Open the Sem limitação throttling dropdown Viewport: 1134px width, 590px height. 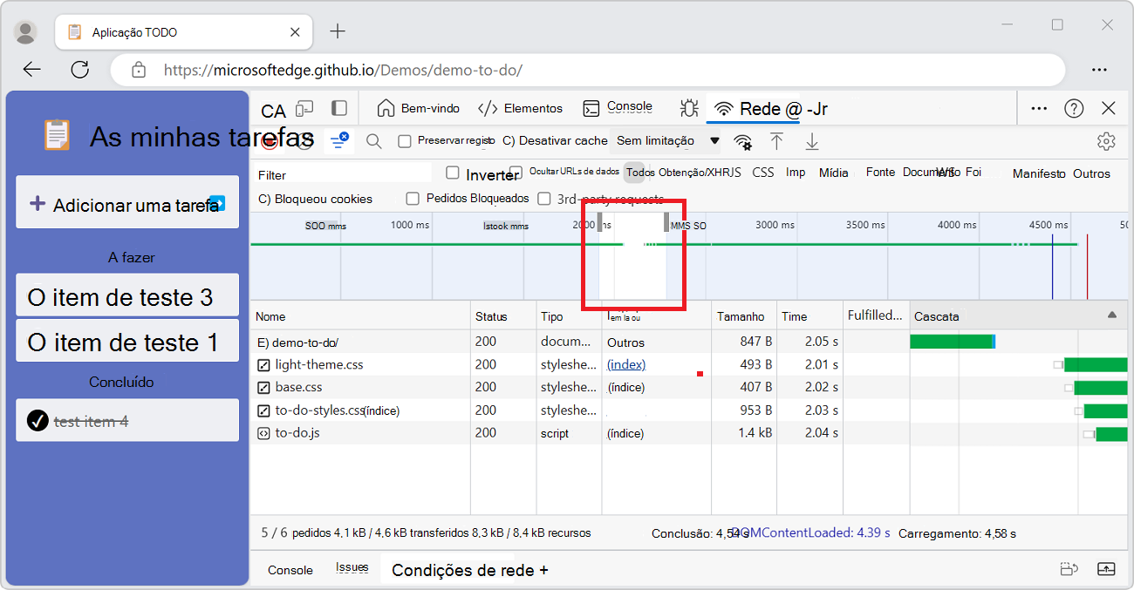[666, 140]
